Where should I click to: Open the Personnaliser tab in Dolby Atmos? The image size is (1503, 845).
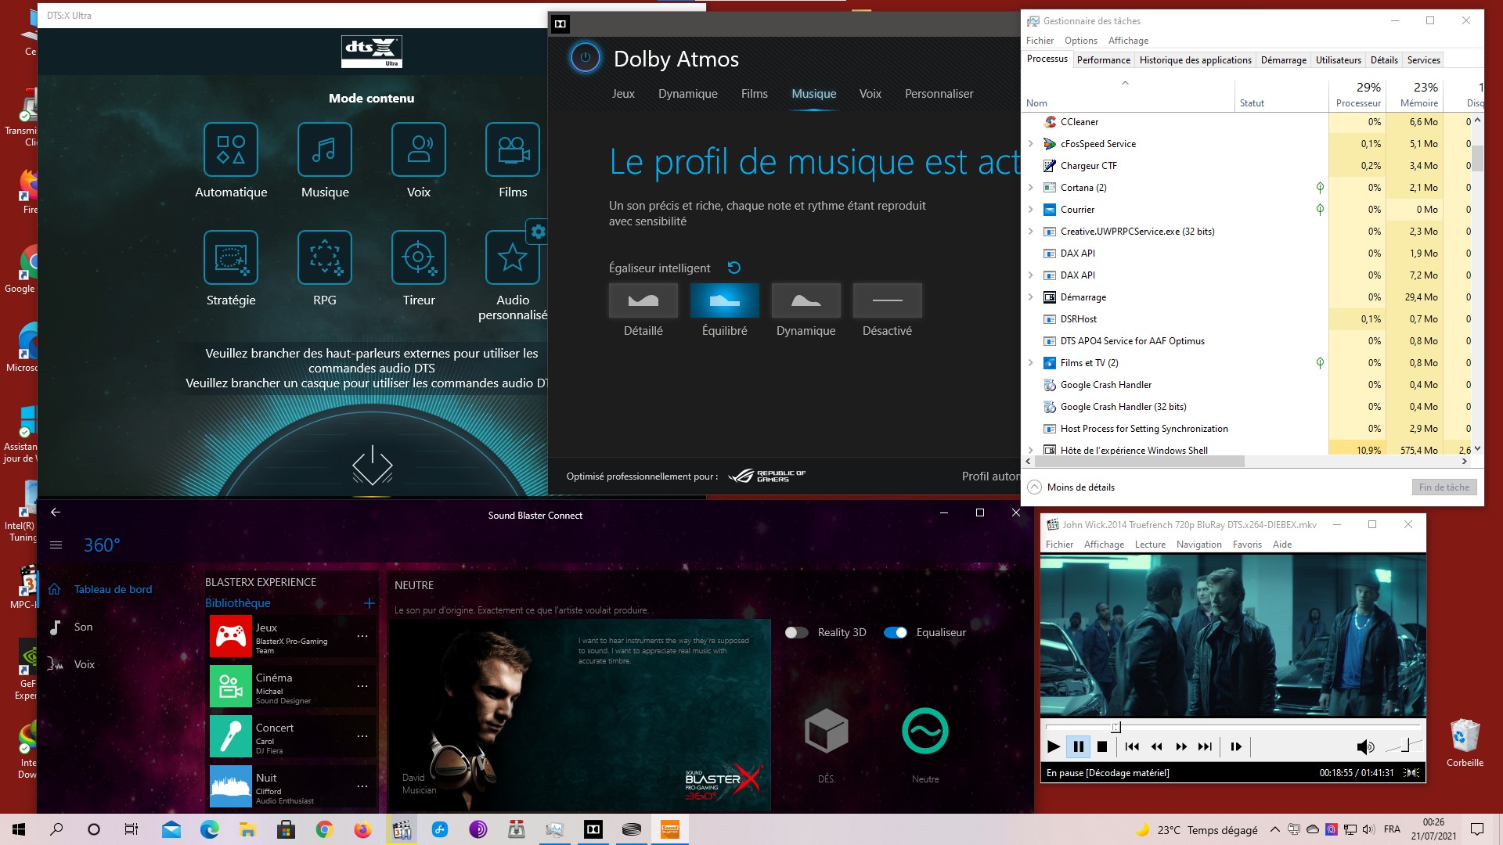point(939,94)
